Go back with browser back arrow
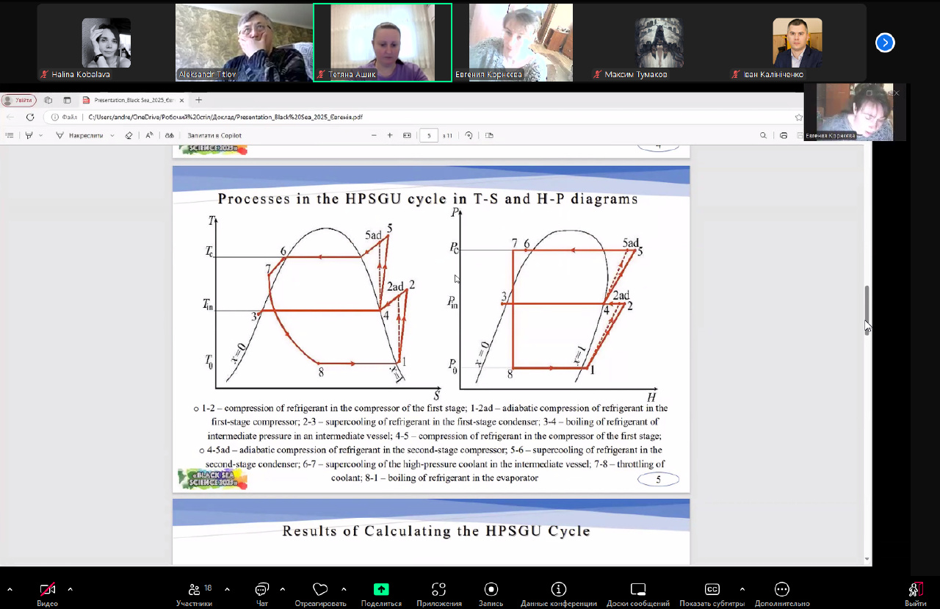This screenshot has height=609, width=940. [x=10, y=117]
